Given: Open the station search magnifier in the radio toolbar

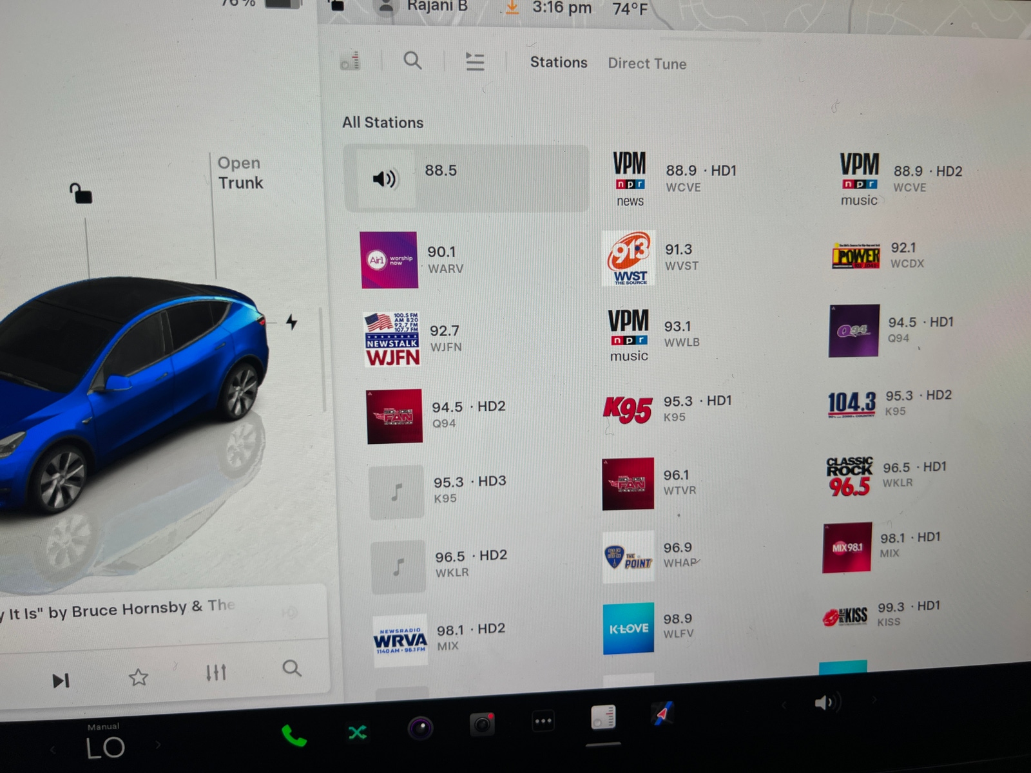Looking at the screenshot, I should [412, 61].
